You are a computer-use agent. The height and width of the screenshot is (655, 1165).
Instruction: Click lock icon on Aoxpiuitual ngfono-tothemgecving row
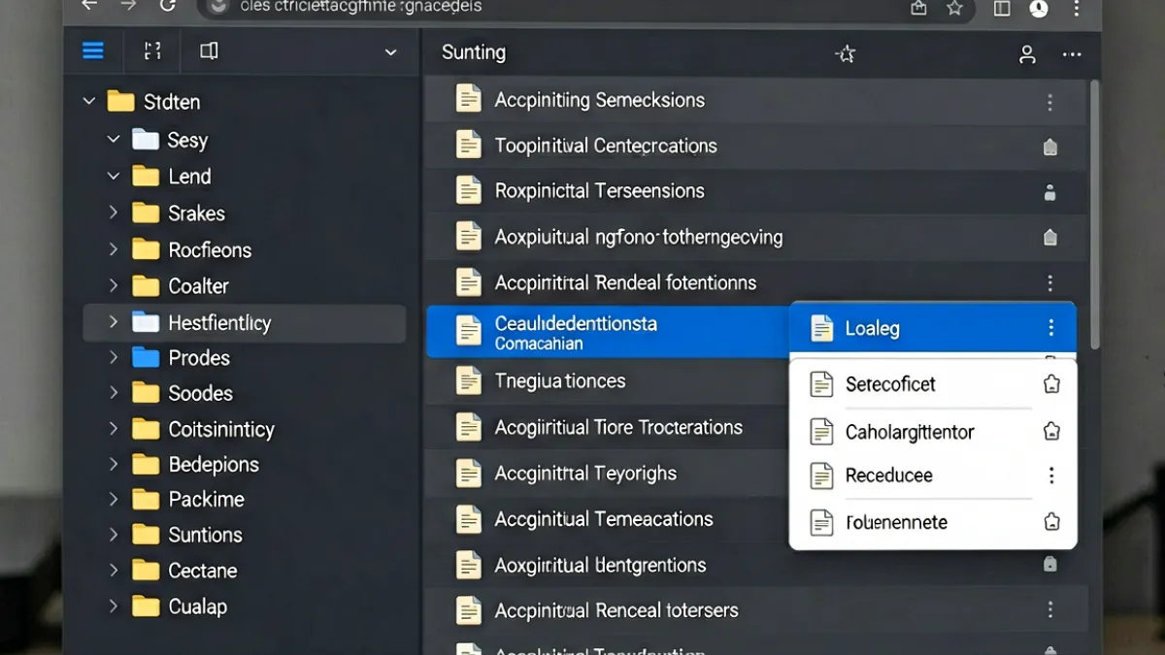point(1049,238)
